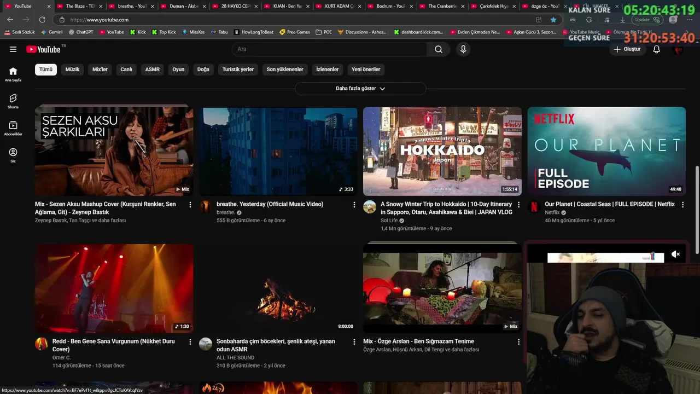
Task: Expand bookmarks bar overflow chevron
Action: click(688, 32)
